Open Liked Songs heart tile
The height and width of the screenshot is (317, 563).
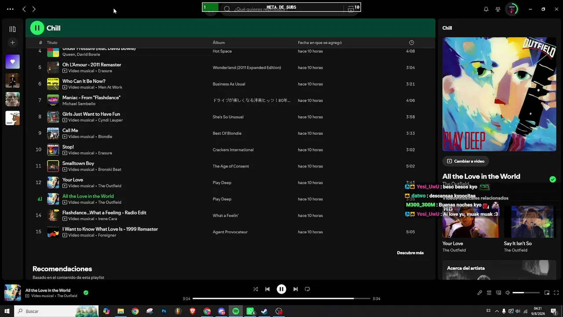[12, 62]
